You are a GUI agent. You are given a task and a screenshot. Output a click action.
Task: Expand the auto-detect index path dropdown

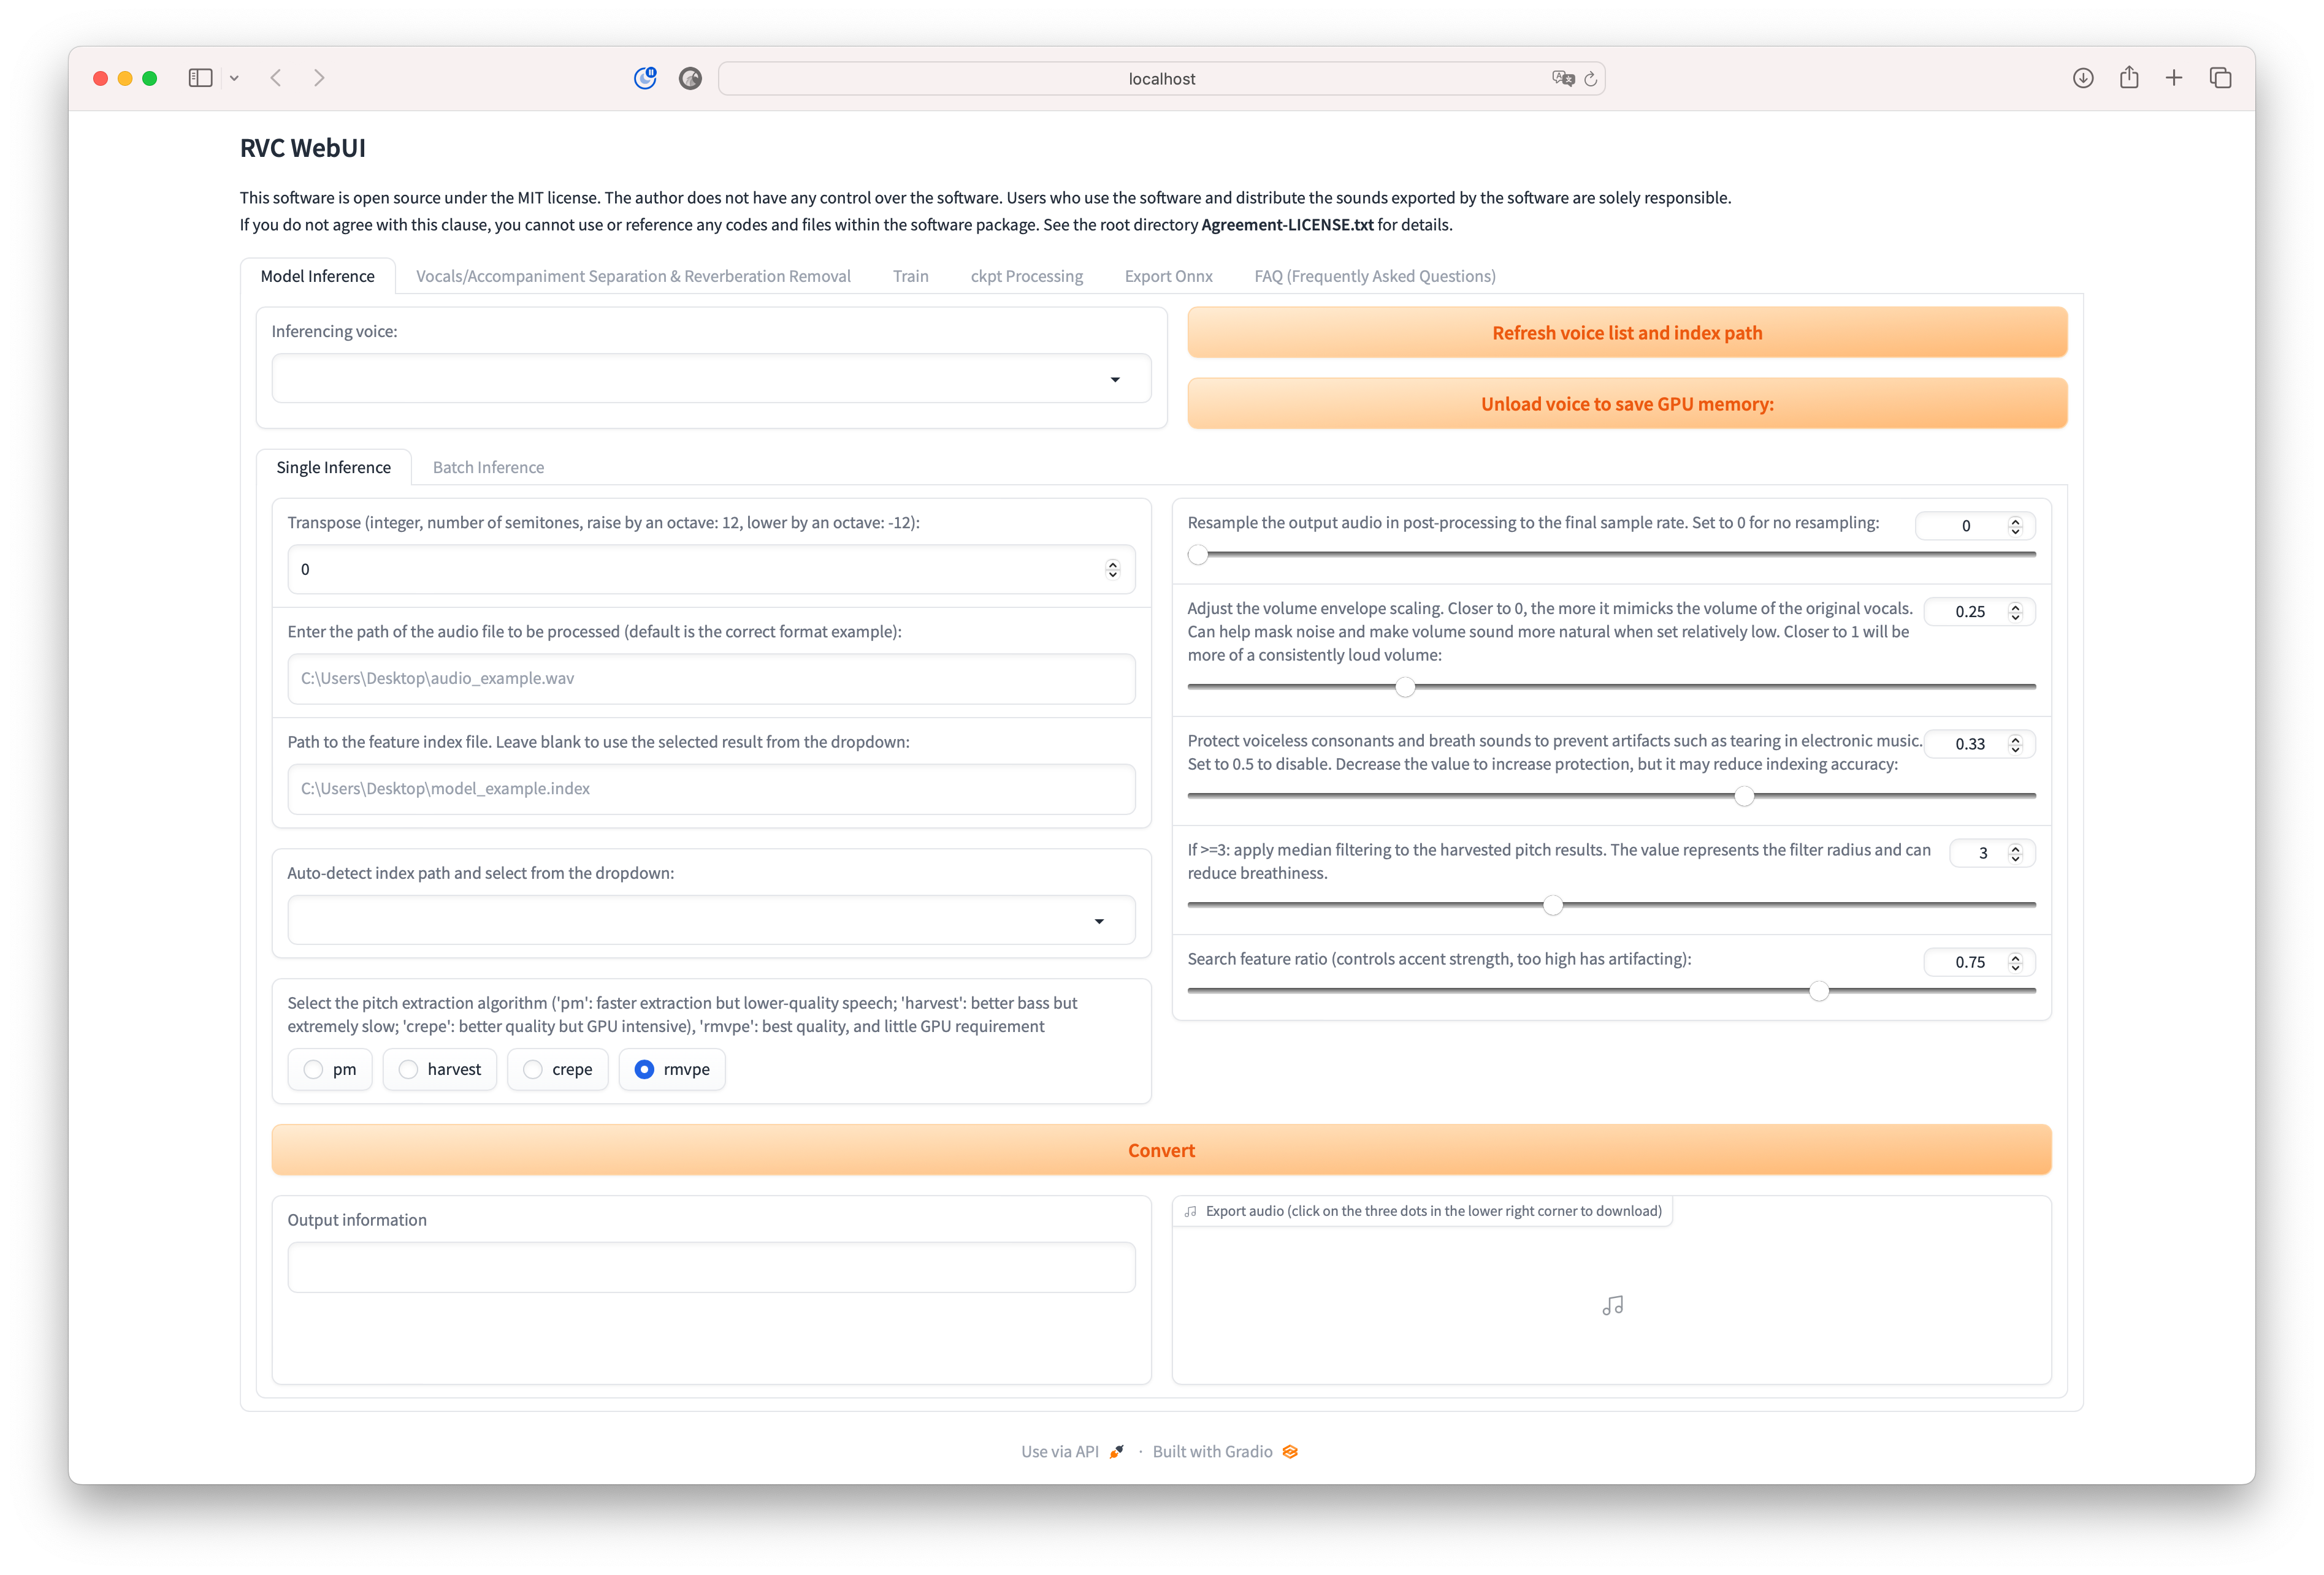point(711,920)
